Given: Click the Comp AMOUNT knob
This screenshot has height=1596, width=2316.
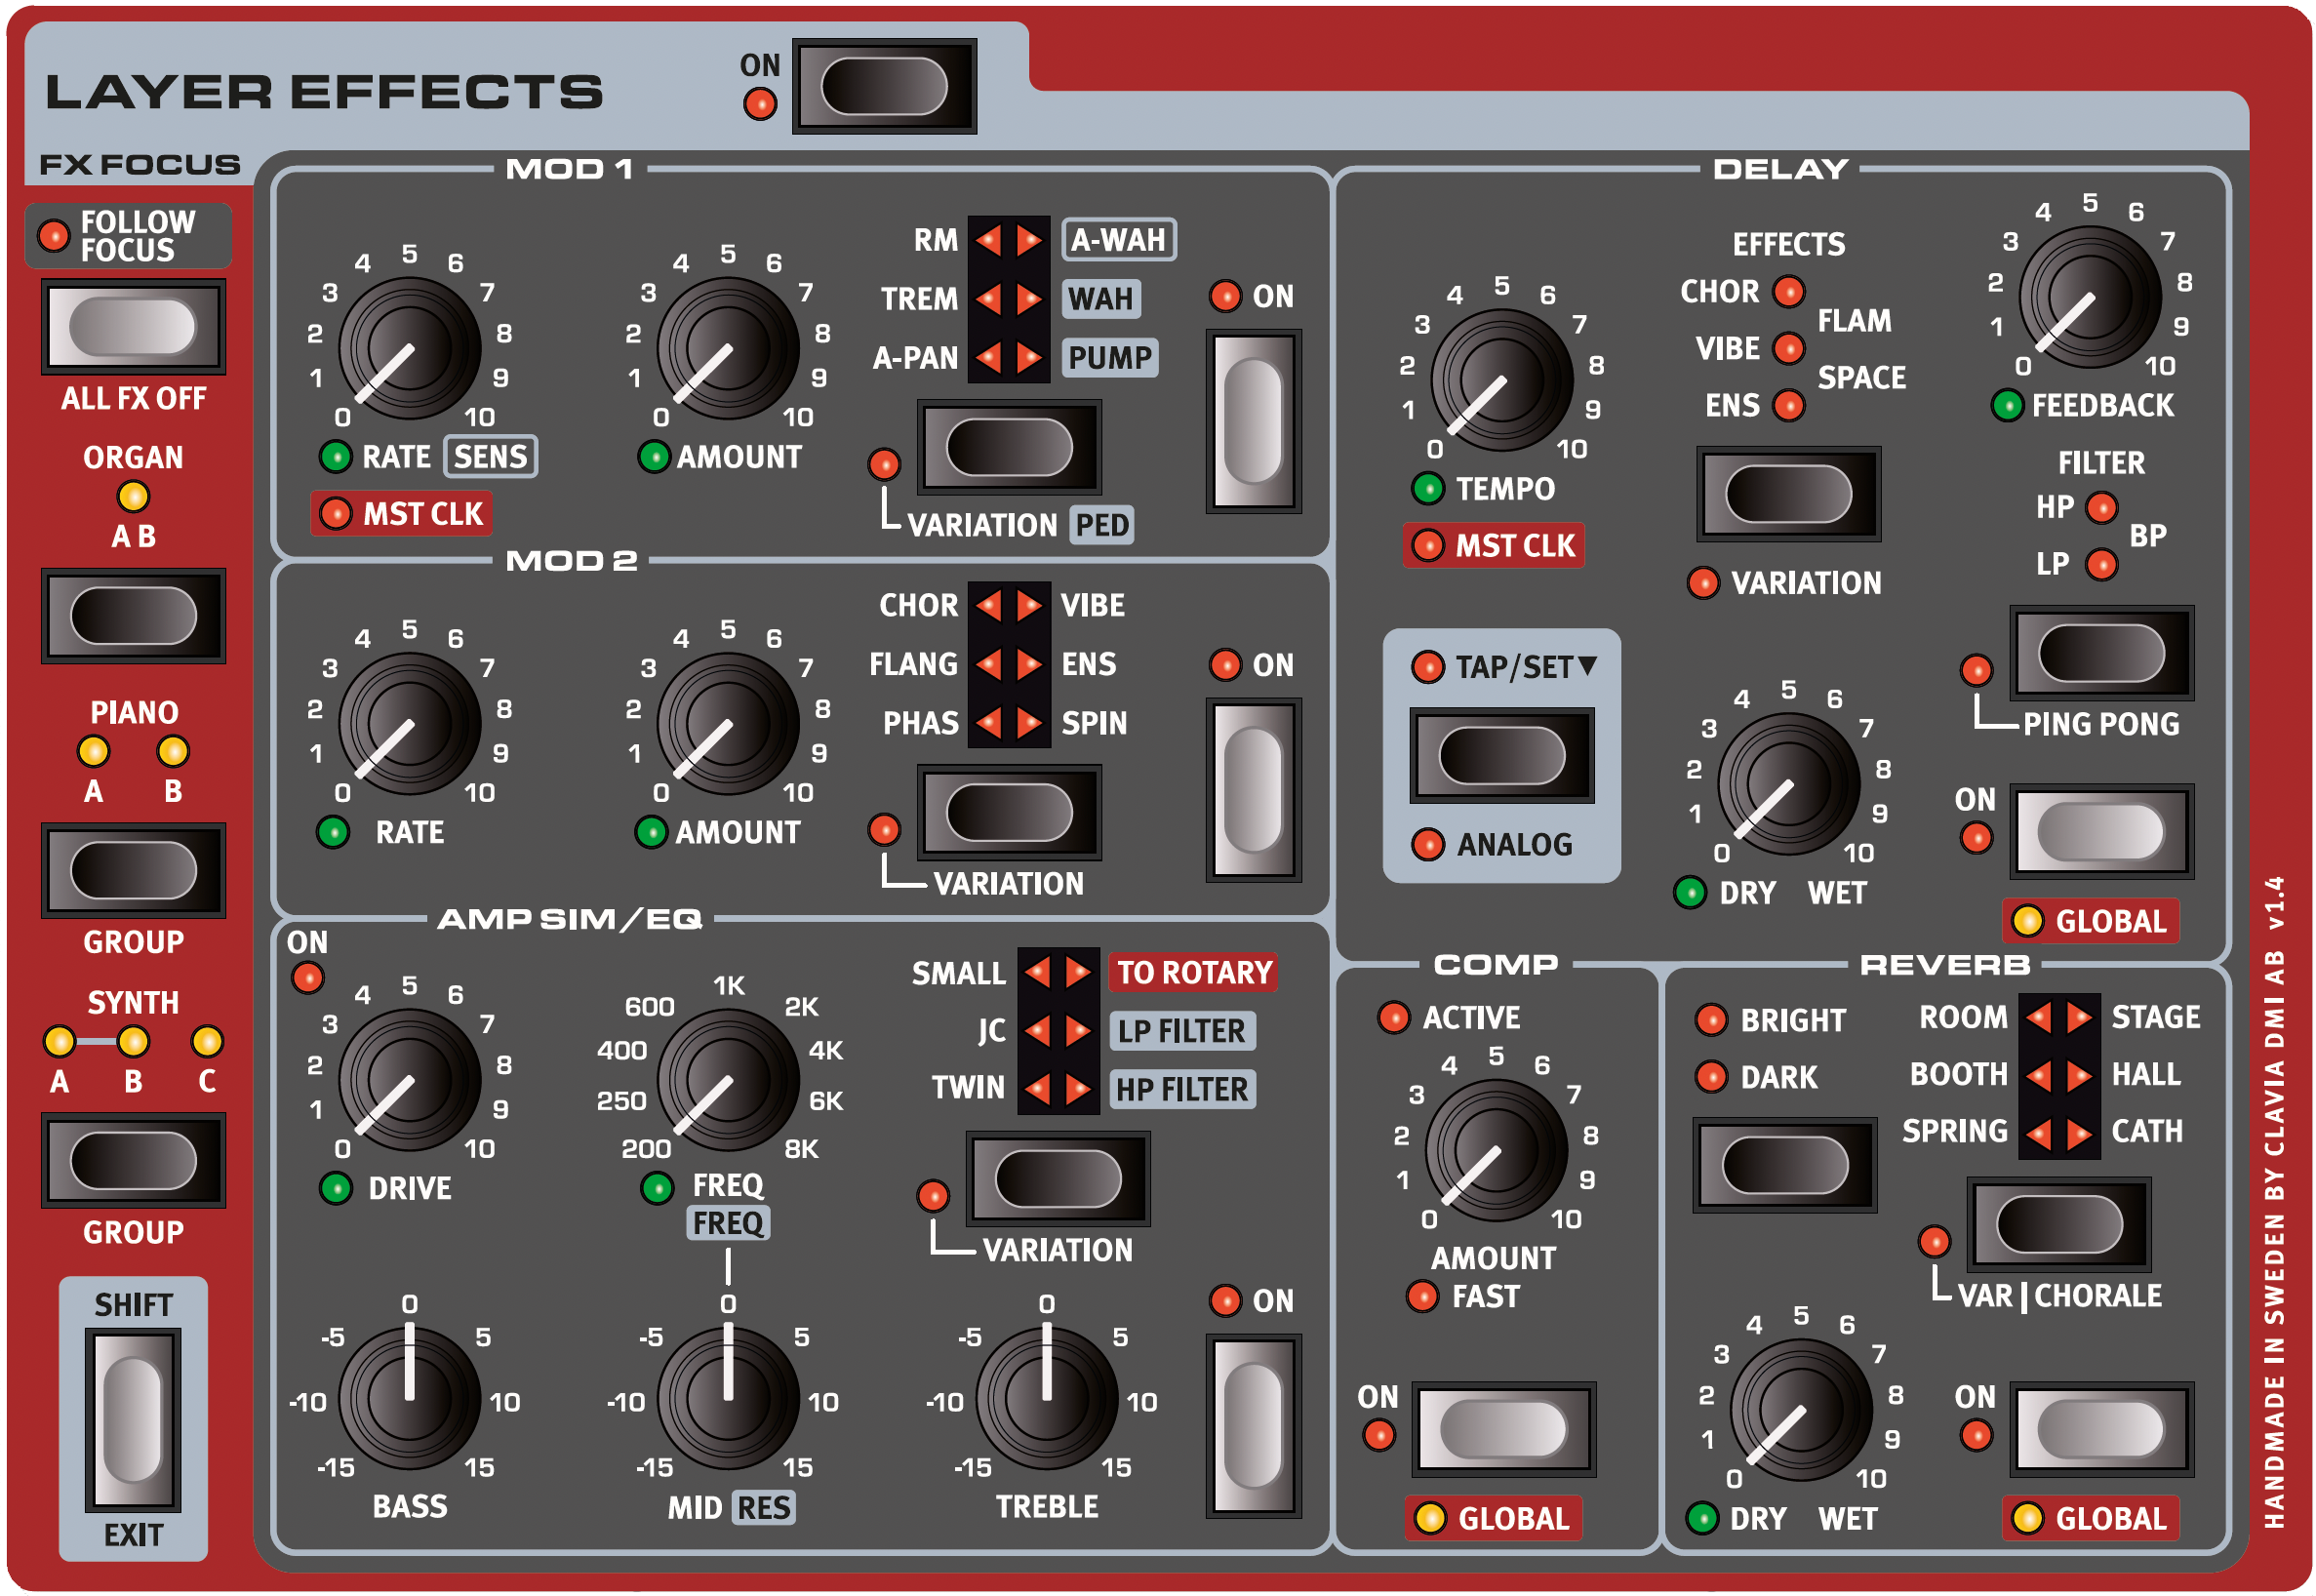Looking at the screenshot, I should click(1495, 1150).
